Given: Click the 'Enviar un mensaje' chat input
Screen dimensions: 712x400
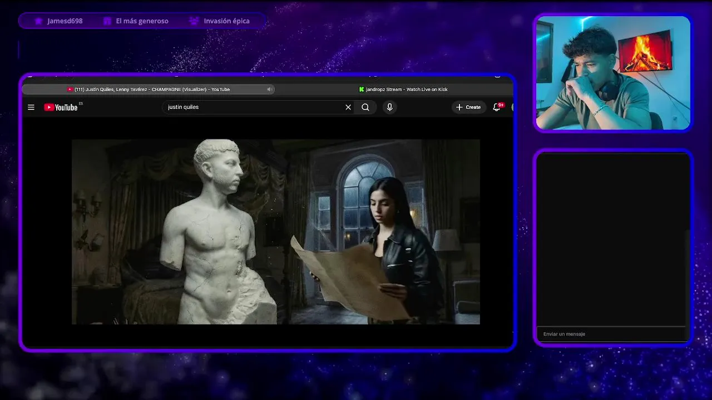Looking at the screenshot, I should point(611,334).
